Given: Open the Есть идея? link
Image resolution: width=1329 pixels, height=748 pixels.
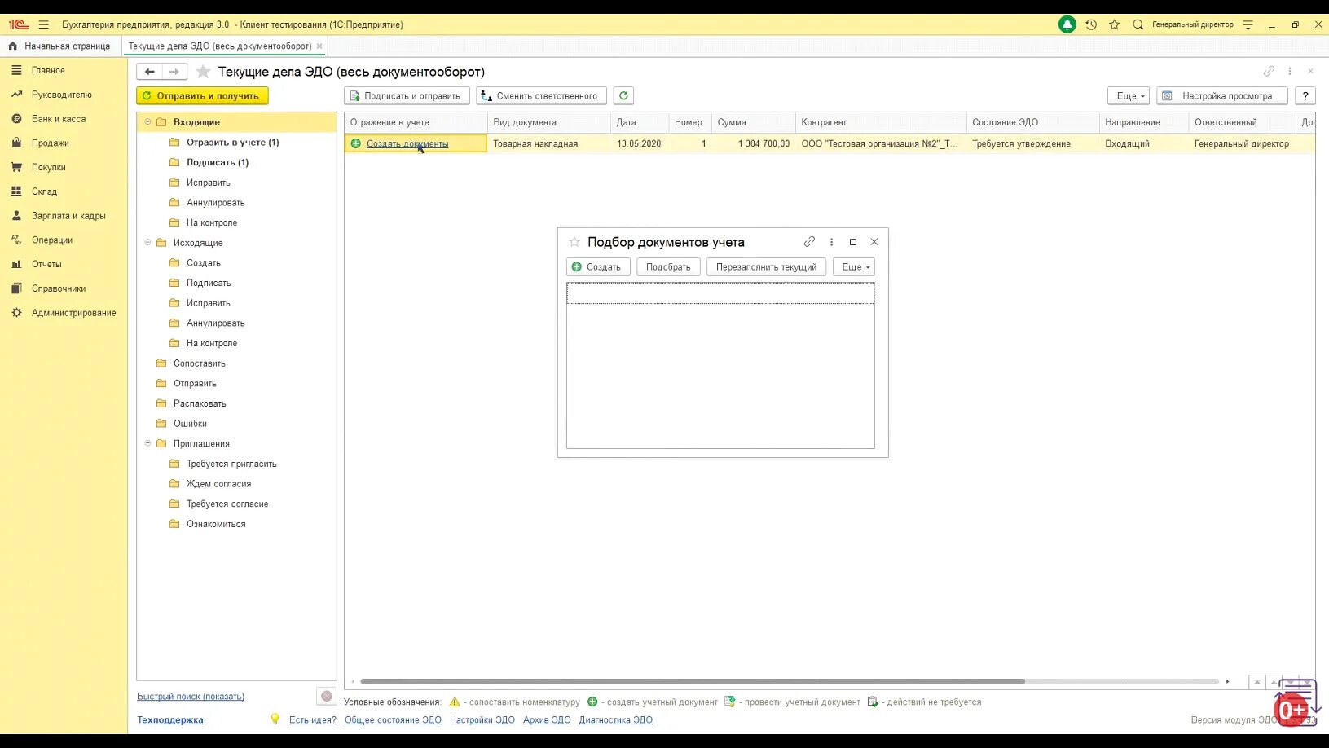Looking at the screenshot, I should click(313, 720).
